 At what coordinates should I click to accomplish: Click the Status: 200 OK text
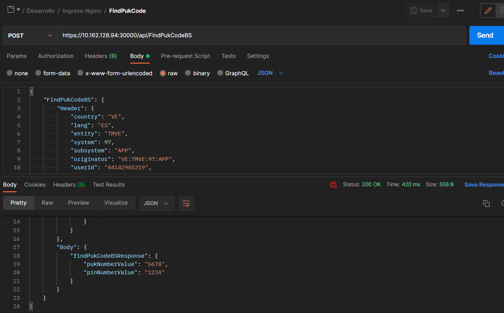click(362, 185)
